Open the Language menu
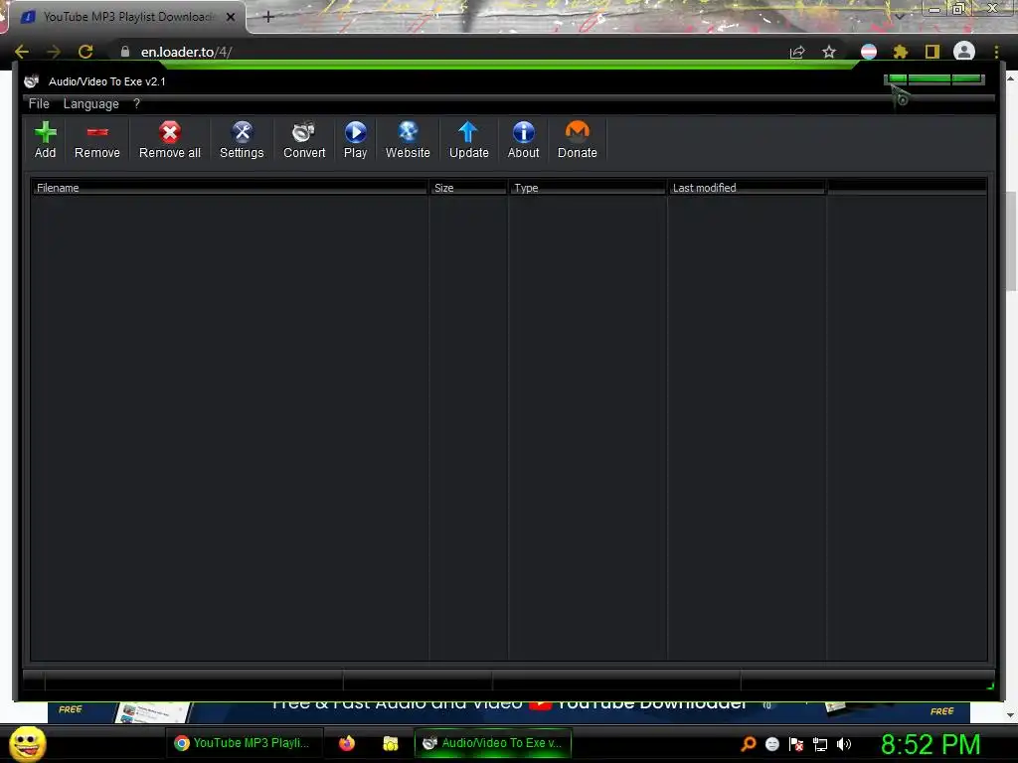 [x=90, y=103]
